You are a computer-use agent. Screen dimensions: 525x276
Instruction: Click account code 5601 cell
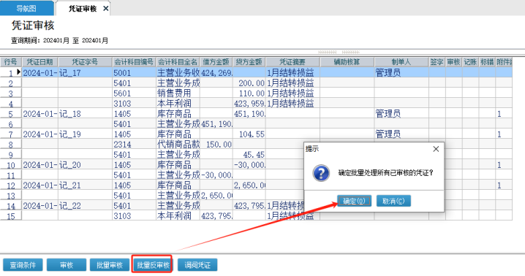pos(134,93)
